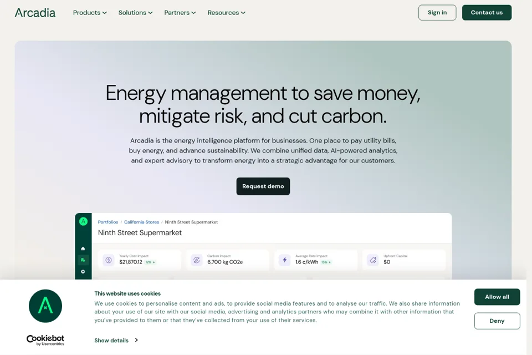Click the Ninth Street Supermarket breadcrumb text

(x=191, y=222)
